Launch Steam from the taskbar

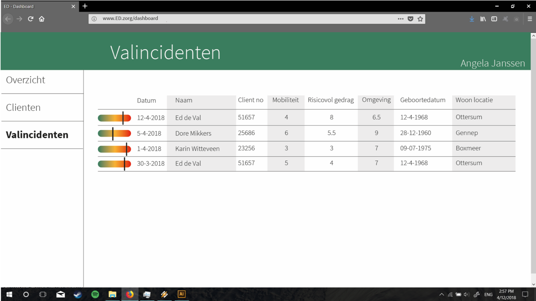click(78, 295)
